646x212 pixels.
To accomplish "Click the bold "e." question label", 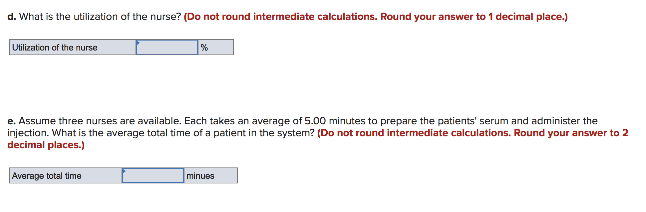I will pyautogui.click(x=11, y=121).
